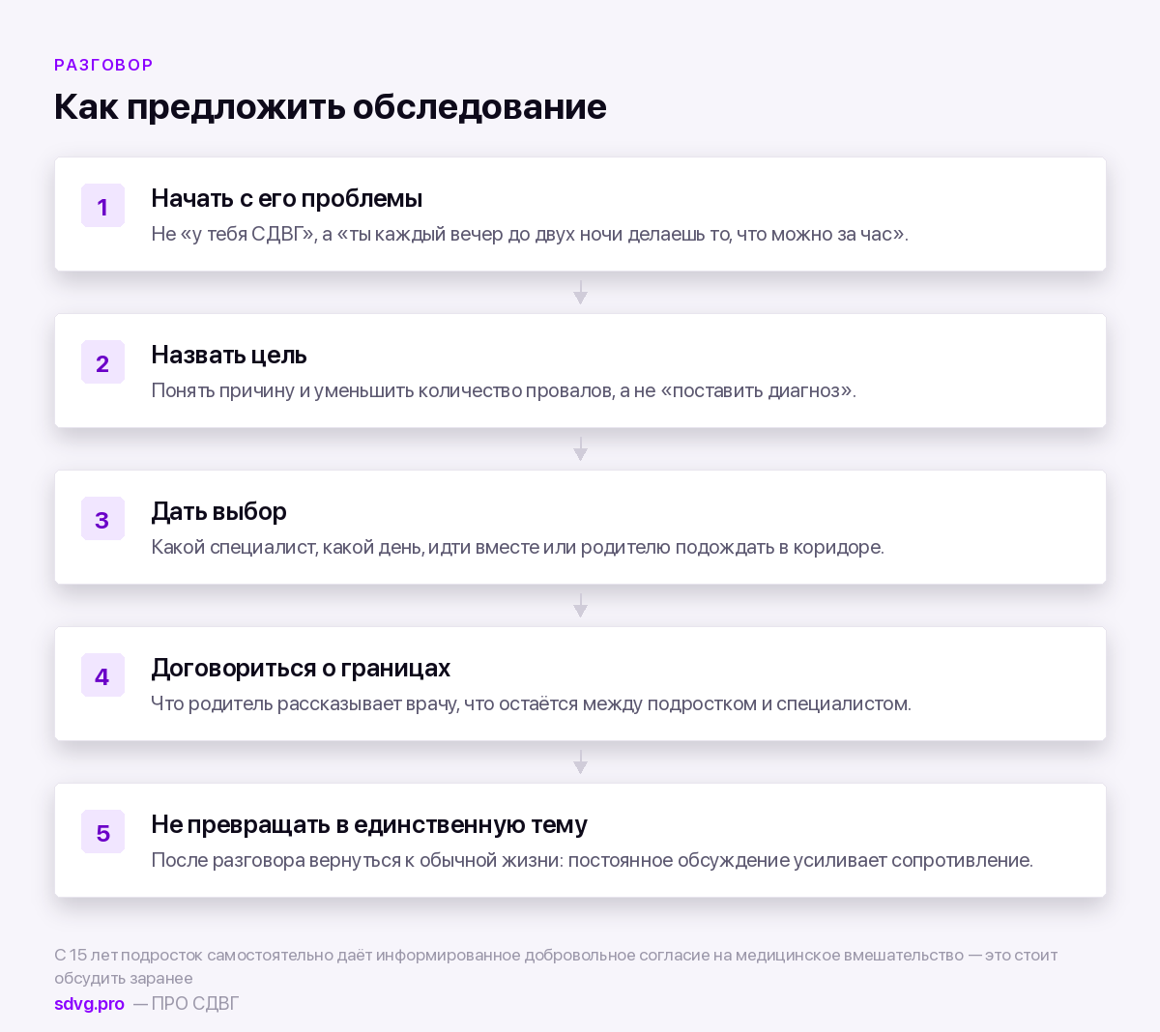The width and height of the screenshot is (1160, 1032).
Task: Click the number 5 step badge
Action: [x=102, y=832]
